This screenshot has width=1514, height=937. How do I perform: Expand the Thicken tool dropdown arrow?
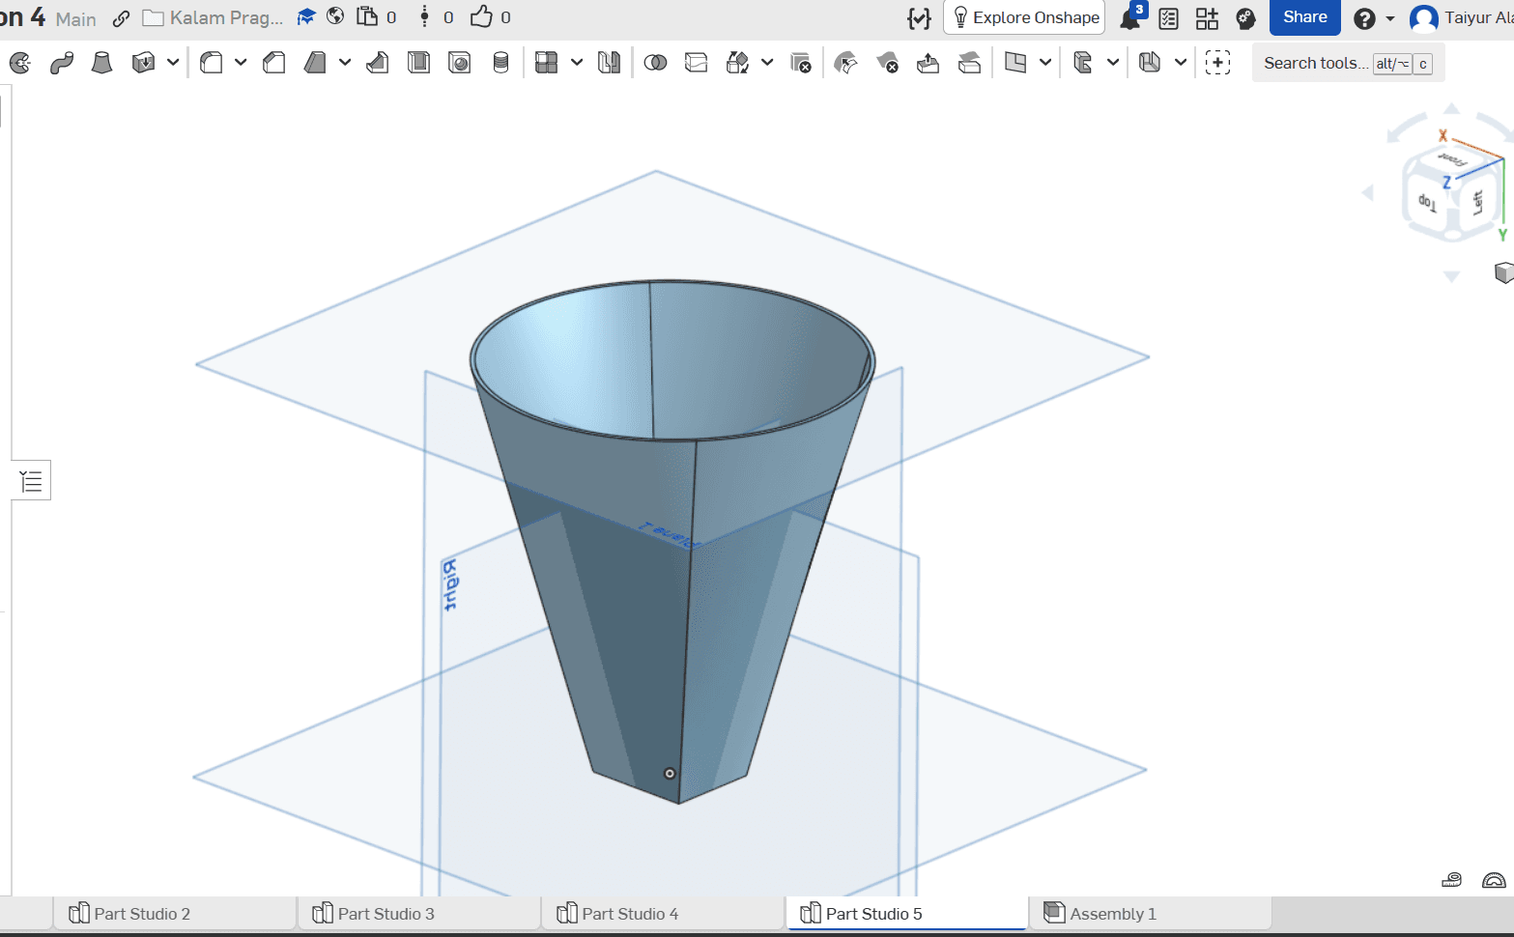[173, 63]
